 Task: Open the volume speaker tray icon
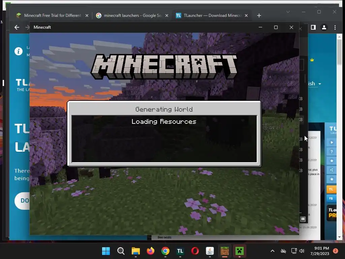302,251
